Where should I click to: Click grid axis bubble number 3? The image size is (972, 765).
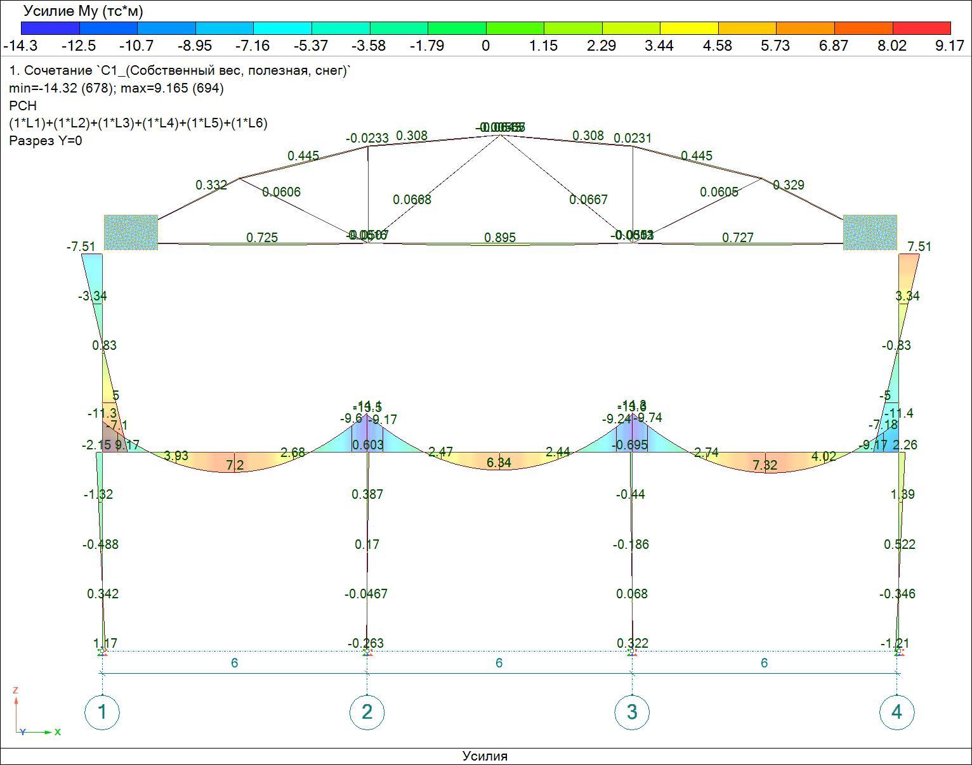[632, 712]
